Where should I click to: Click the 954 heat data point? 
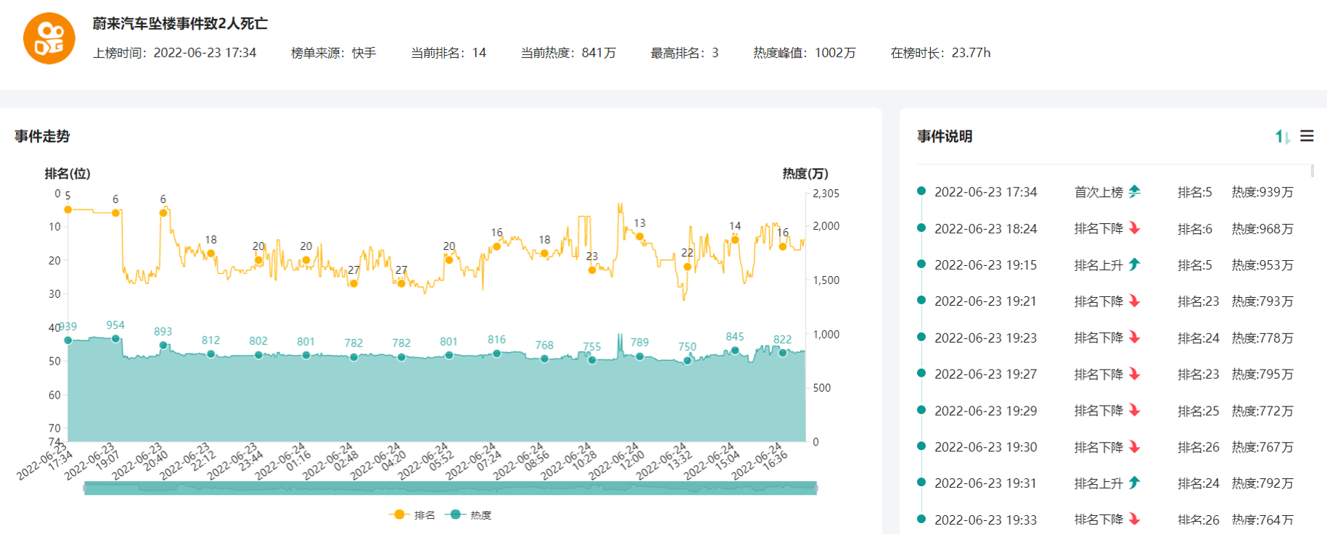pyautogui.click(x=115, y=338)
